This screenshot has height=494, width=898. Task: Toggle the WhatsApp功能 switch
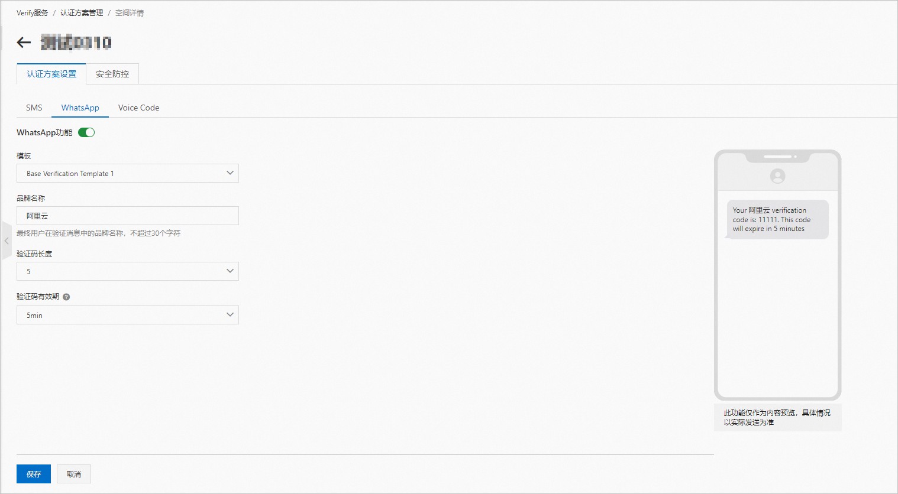pyautogui.click(x=86, y=132)
